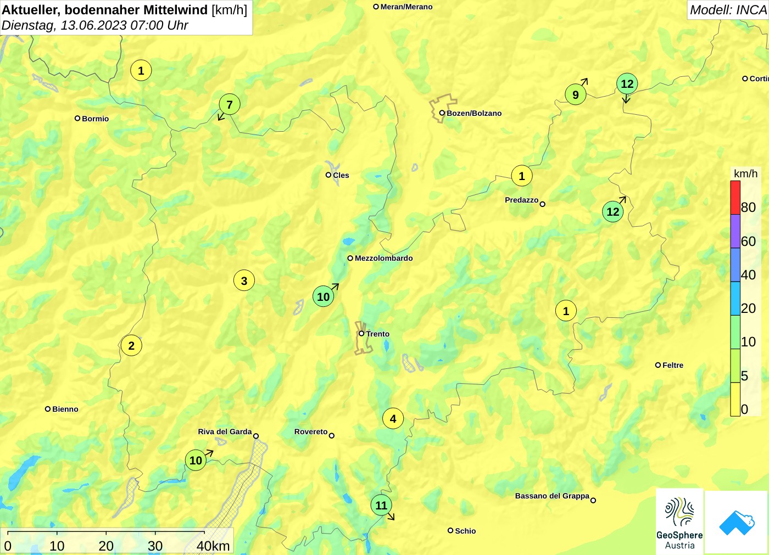Viewport: 769px width, 555px height.
Task: Select wind station marker 11 near Schio
Action: click(382, 505)
